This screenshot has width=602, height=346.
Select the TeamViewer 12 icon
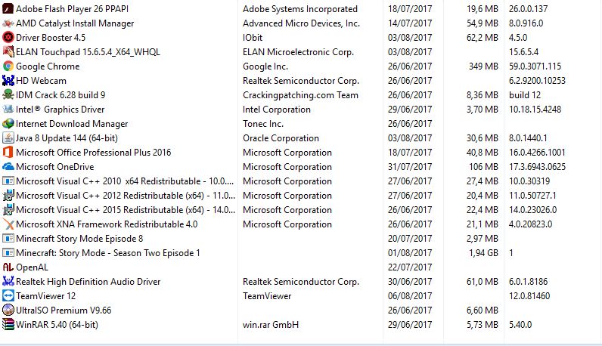8,296
